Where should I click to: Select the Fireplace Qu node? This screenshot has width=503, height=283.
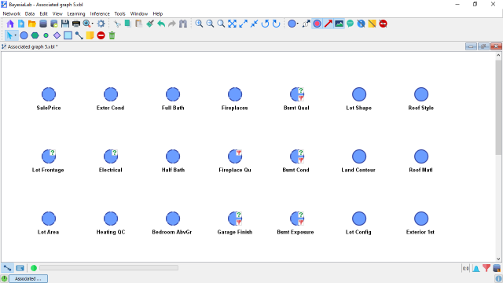pos(235,156)
